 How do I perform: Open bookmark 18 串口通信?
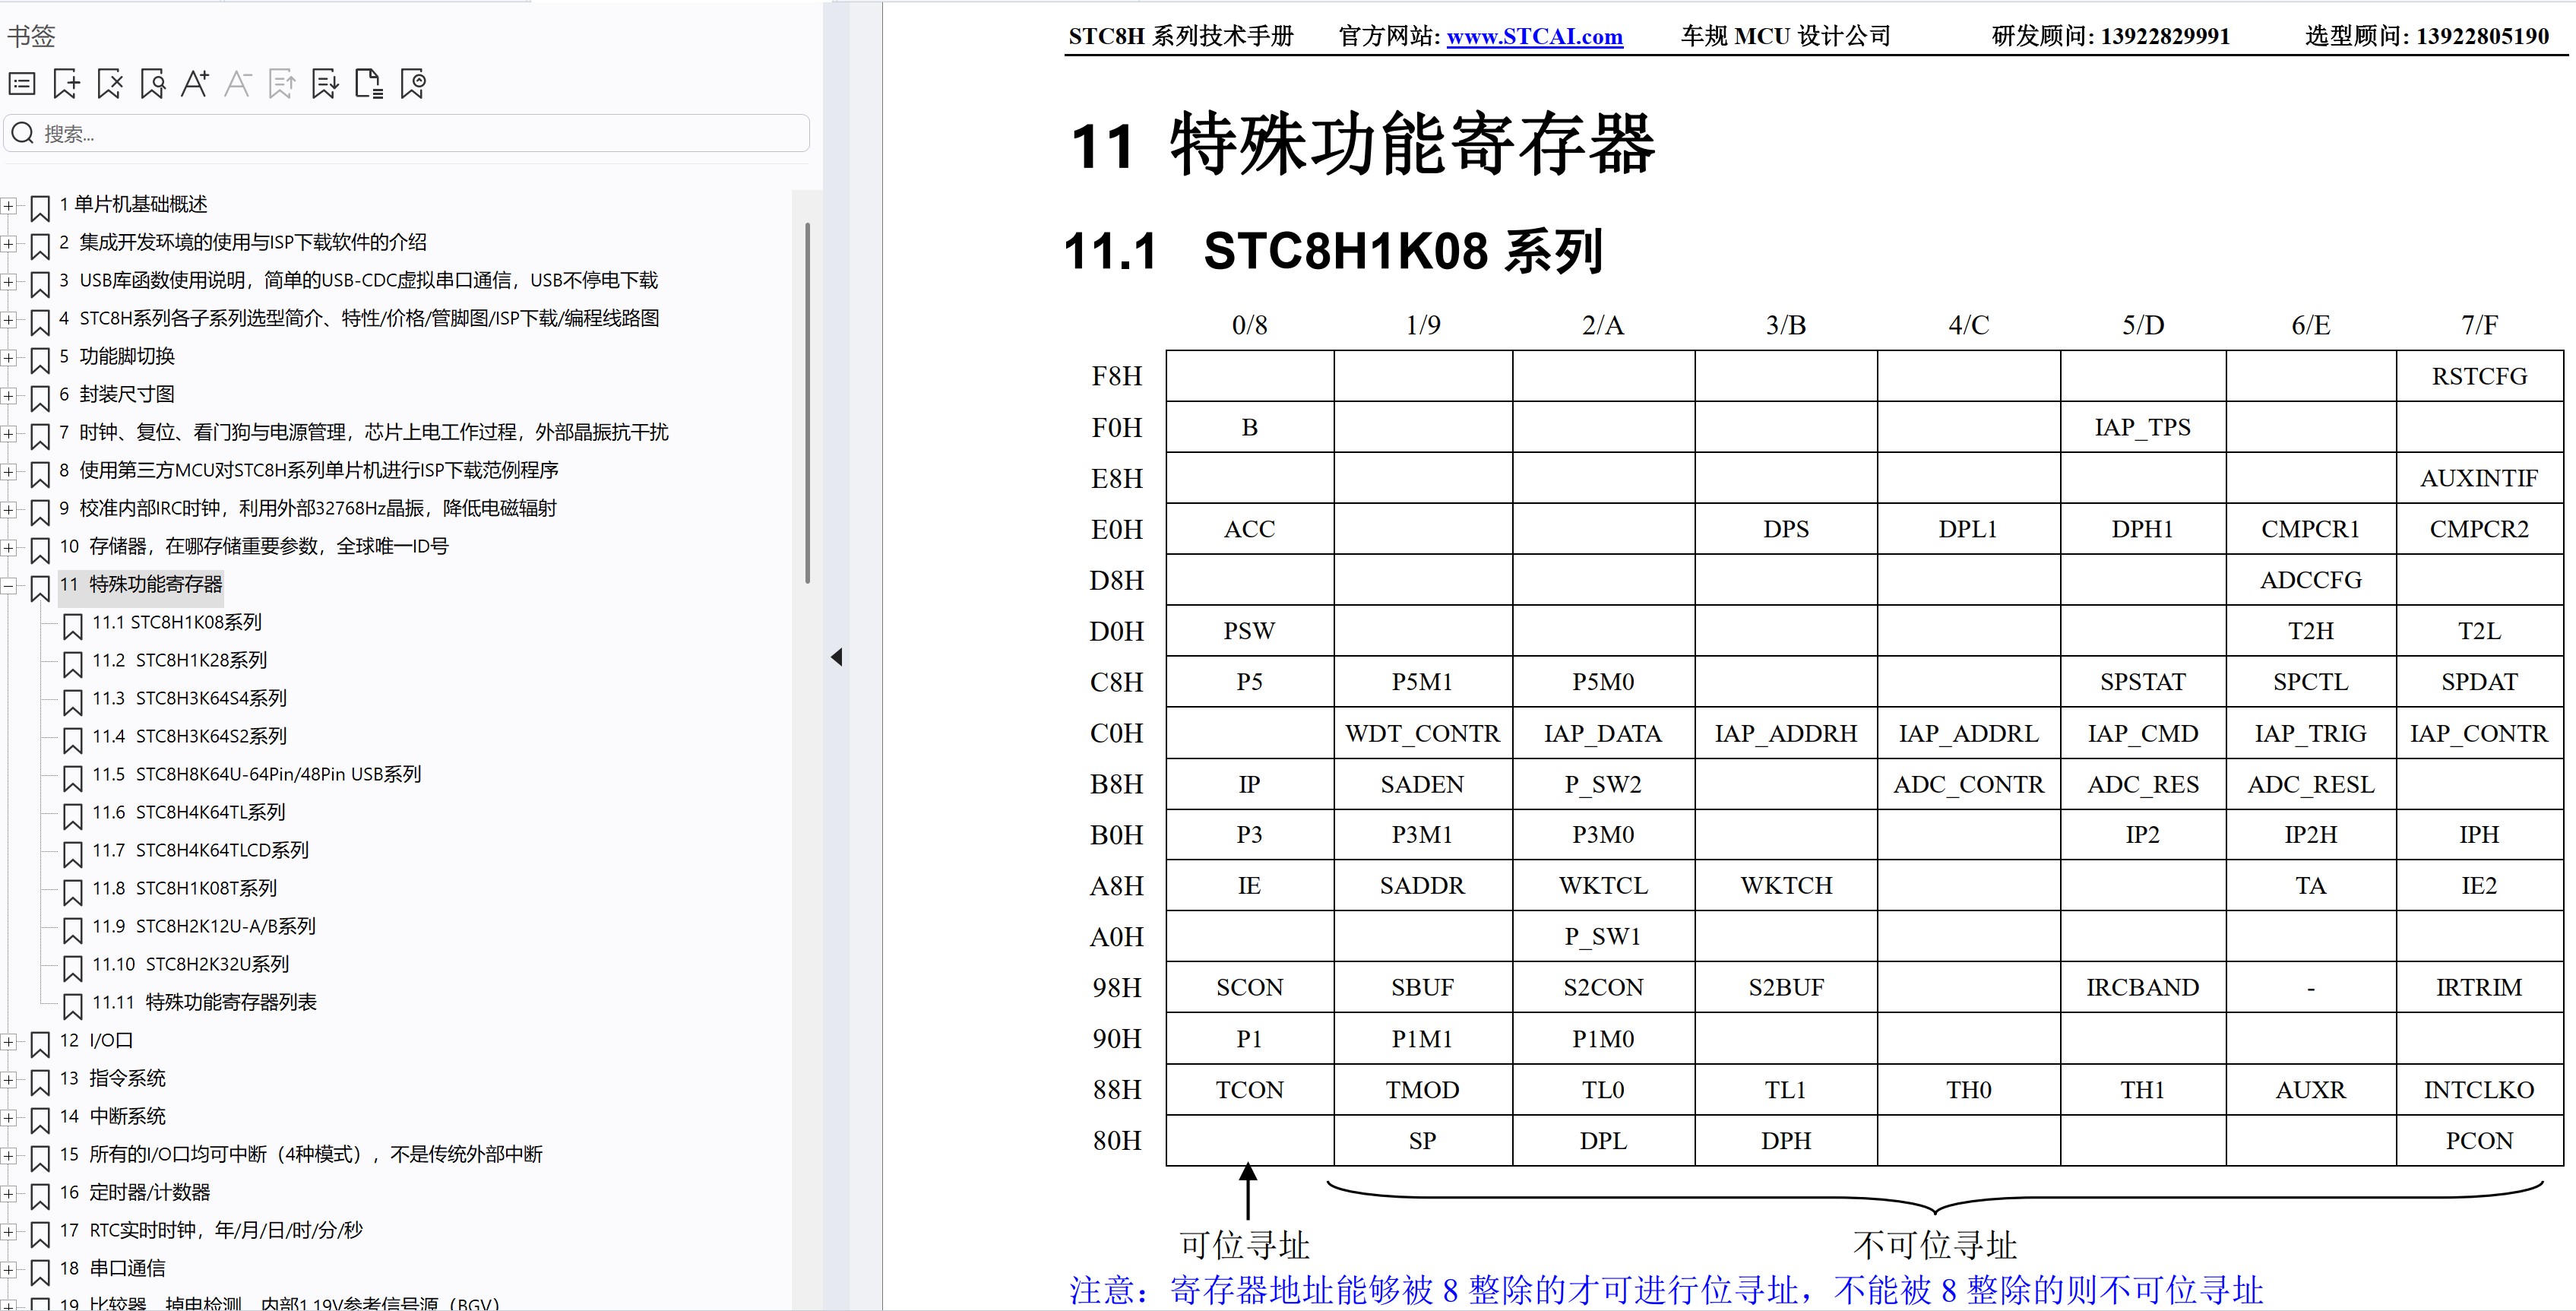[113, 1268]
